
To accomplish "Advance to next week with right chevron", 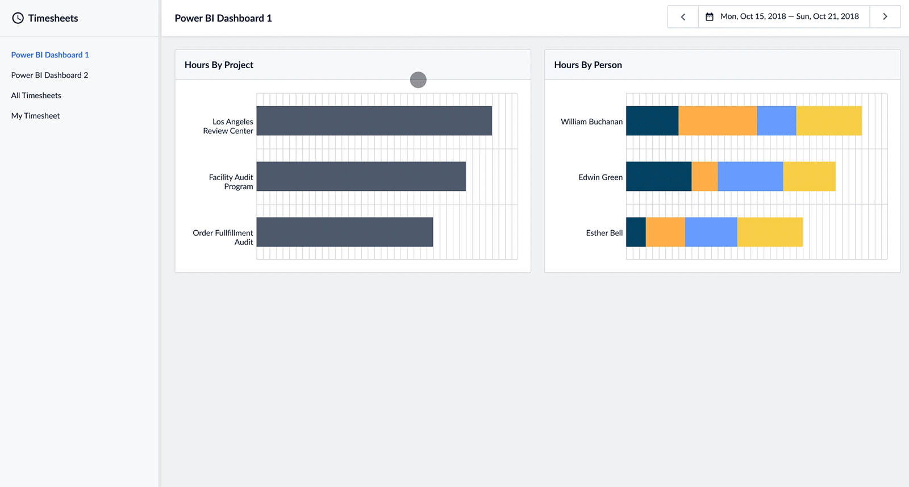I will click(x=885, y=17).
